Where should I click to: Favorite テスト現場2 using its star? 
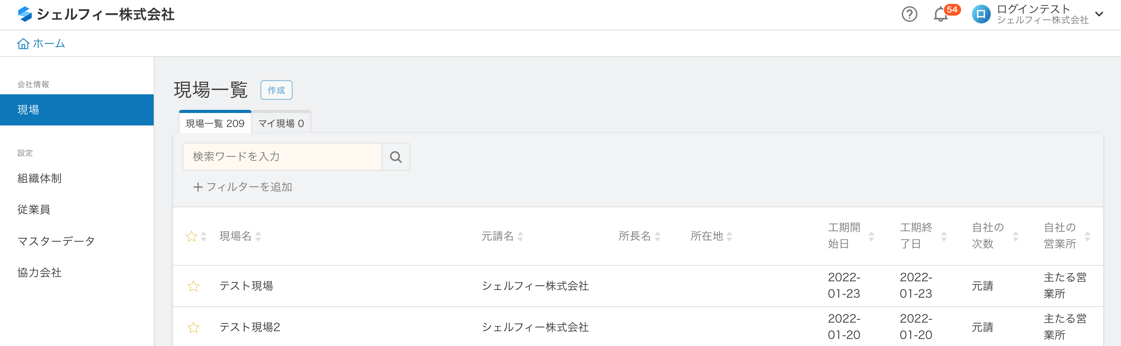click(x=193, y=328)
